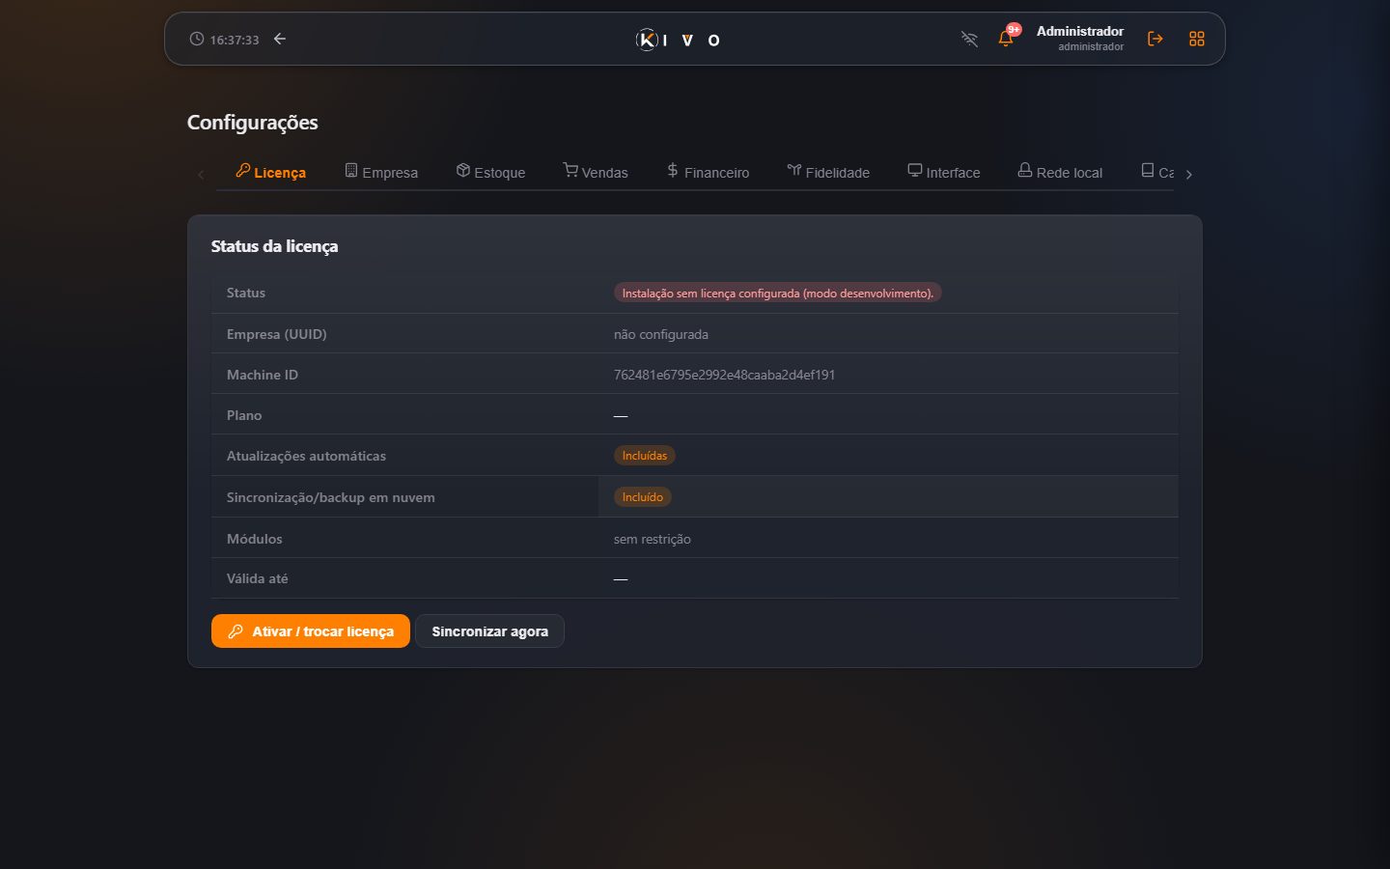1390x869 pixels.
Task: Go to the Financeiro tab
Action: point(708,172)
